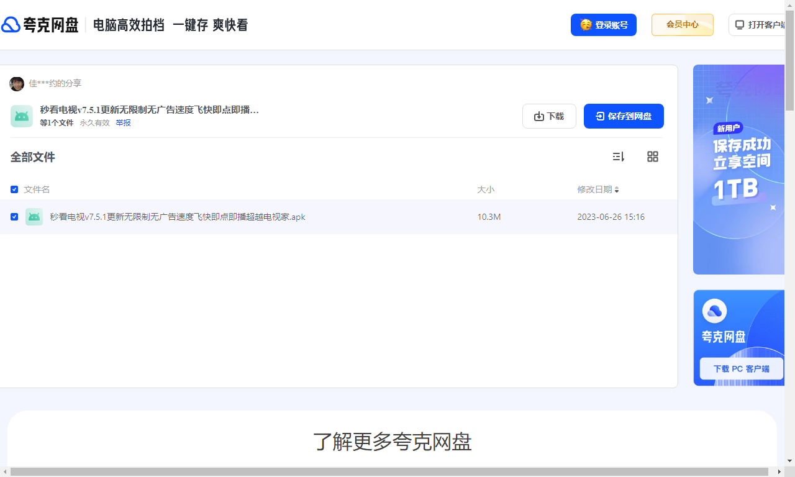This screenshot has height=477, width=795.
Task: Click the cloud logo in the 夸克网盘 banner
Action: 714,311
